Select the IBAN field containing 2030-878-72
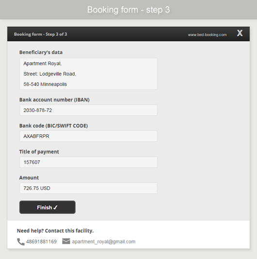This screenshot has height=259, width=257. point(88,110)
